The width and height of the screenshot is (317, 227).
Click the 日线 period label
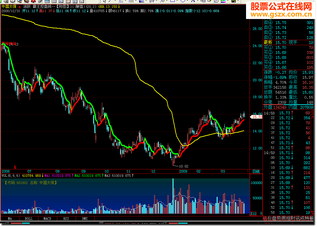255,171
